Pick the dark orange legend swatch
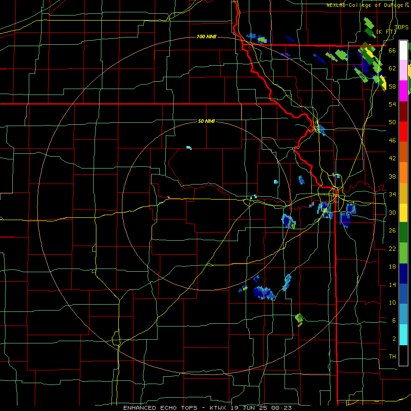 pos(403,152)
